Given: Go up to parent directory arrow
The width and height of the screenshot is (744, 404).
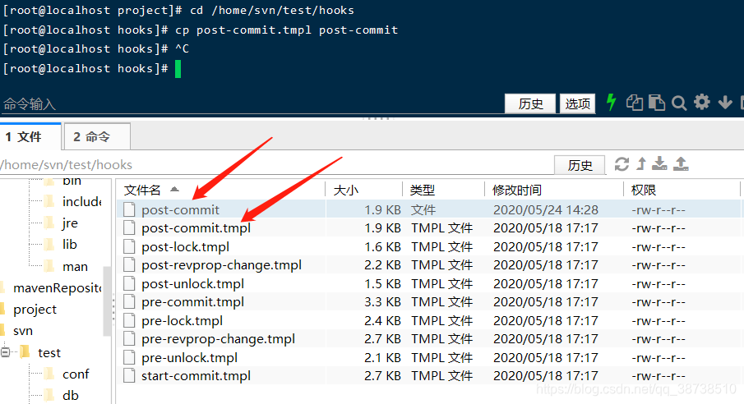Looking at the screenshot, I should coord(641,163).
